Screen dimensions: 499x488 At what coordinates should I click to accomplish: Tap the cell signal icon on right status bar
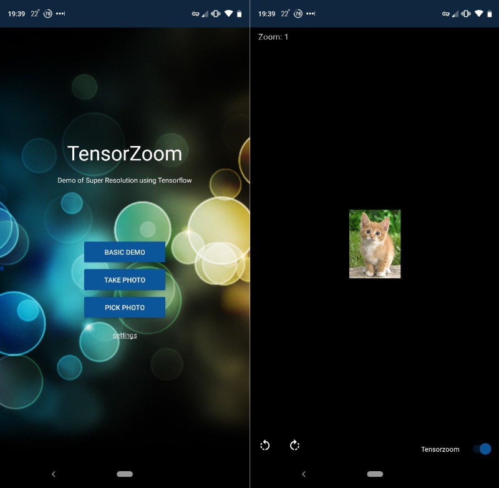455,14
